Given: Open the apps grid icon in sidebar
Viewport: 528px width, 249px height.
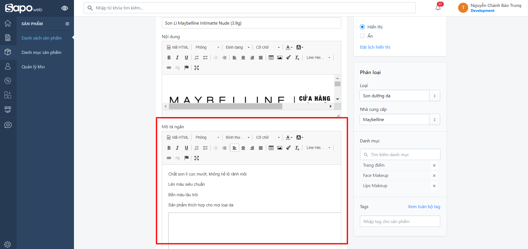Looking at the screenshot, I should pos(8,95).
